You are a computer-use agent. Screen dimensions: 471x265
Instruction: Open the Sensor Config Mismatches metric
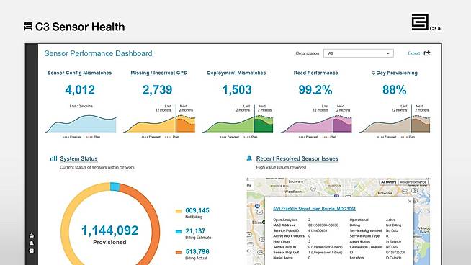pyautogui.click(x=80, y=73)
